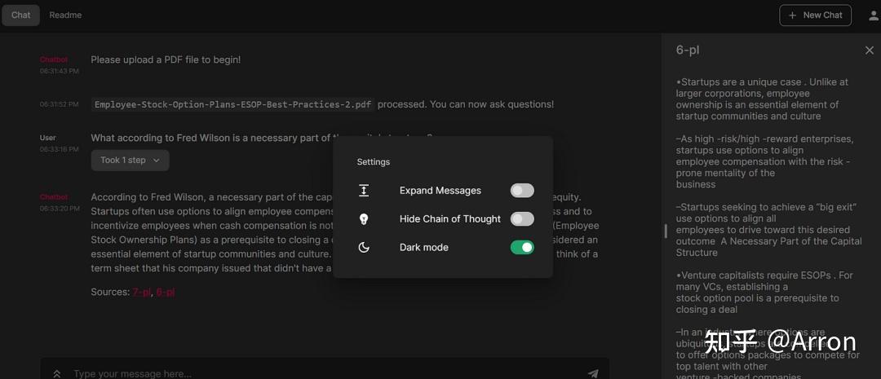Viewport: 881px width, 379px height.
Task: Click the side panel scrollbar handle
Action: point(666,231)
